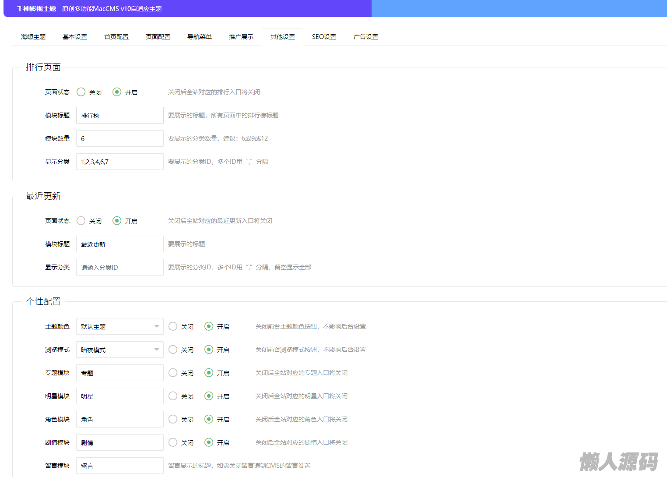
Task: Edit the 留言模块 title input
Action: click(119, 466)
